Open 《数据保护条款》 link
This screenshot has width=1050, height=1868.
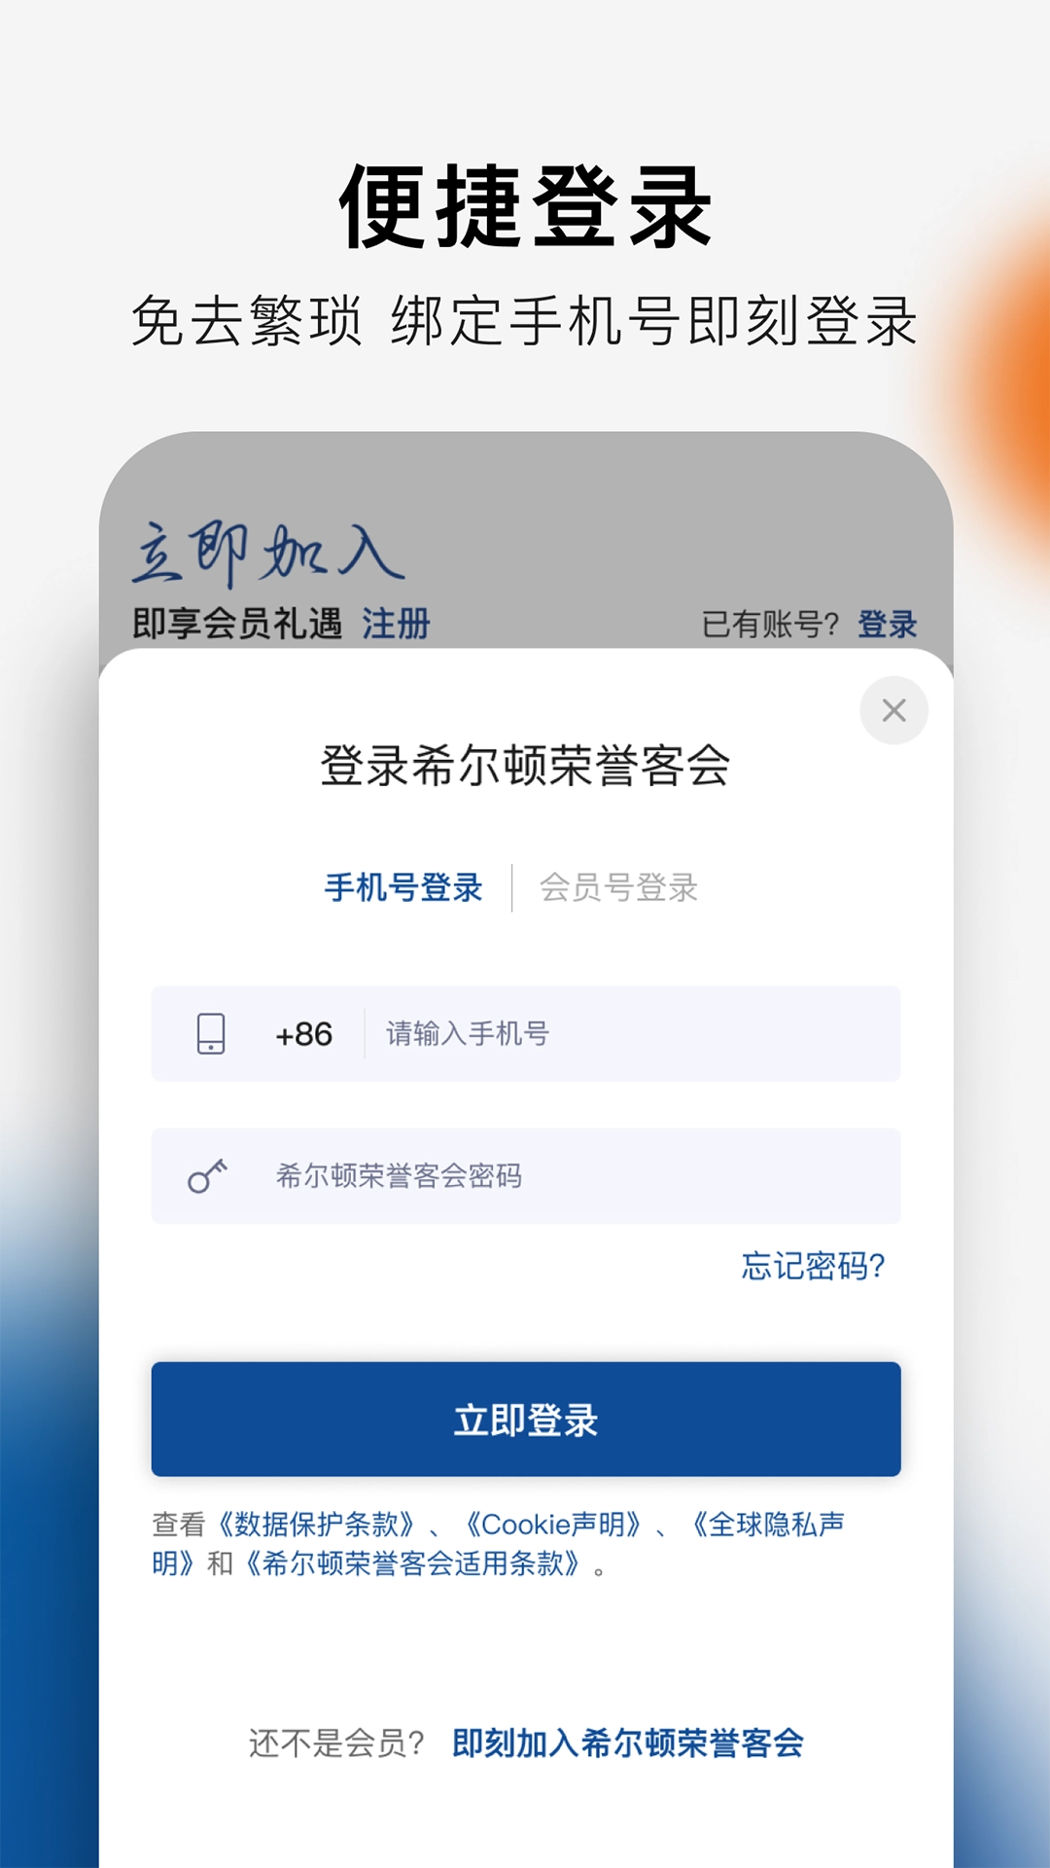[317, 1525]
